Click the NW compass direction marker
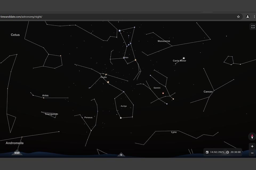The image size is (256, 170). click(17, 153)
